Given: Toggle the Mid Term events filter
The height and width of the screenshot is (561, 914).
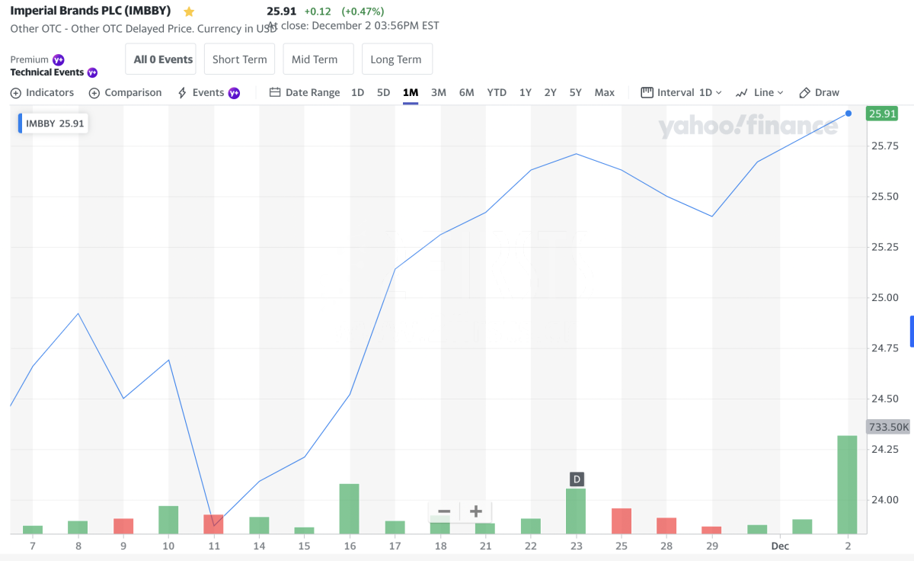Looking at the screenshot, I should tap(315, 59).
